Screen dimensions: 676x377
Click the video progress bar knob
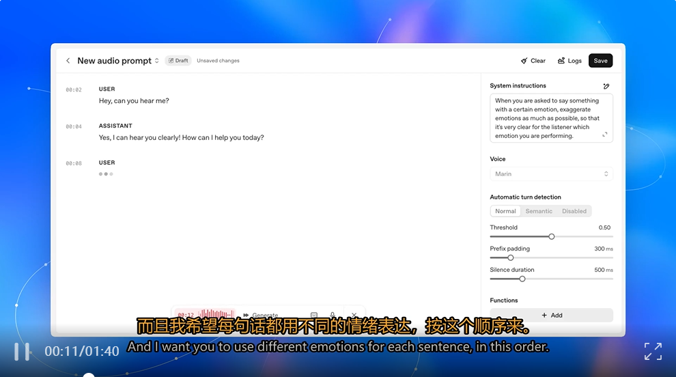click(88, 375)
